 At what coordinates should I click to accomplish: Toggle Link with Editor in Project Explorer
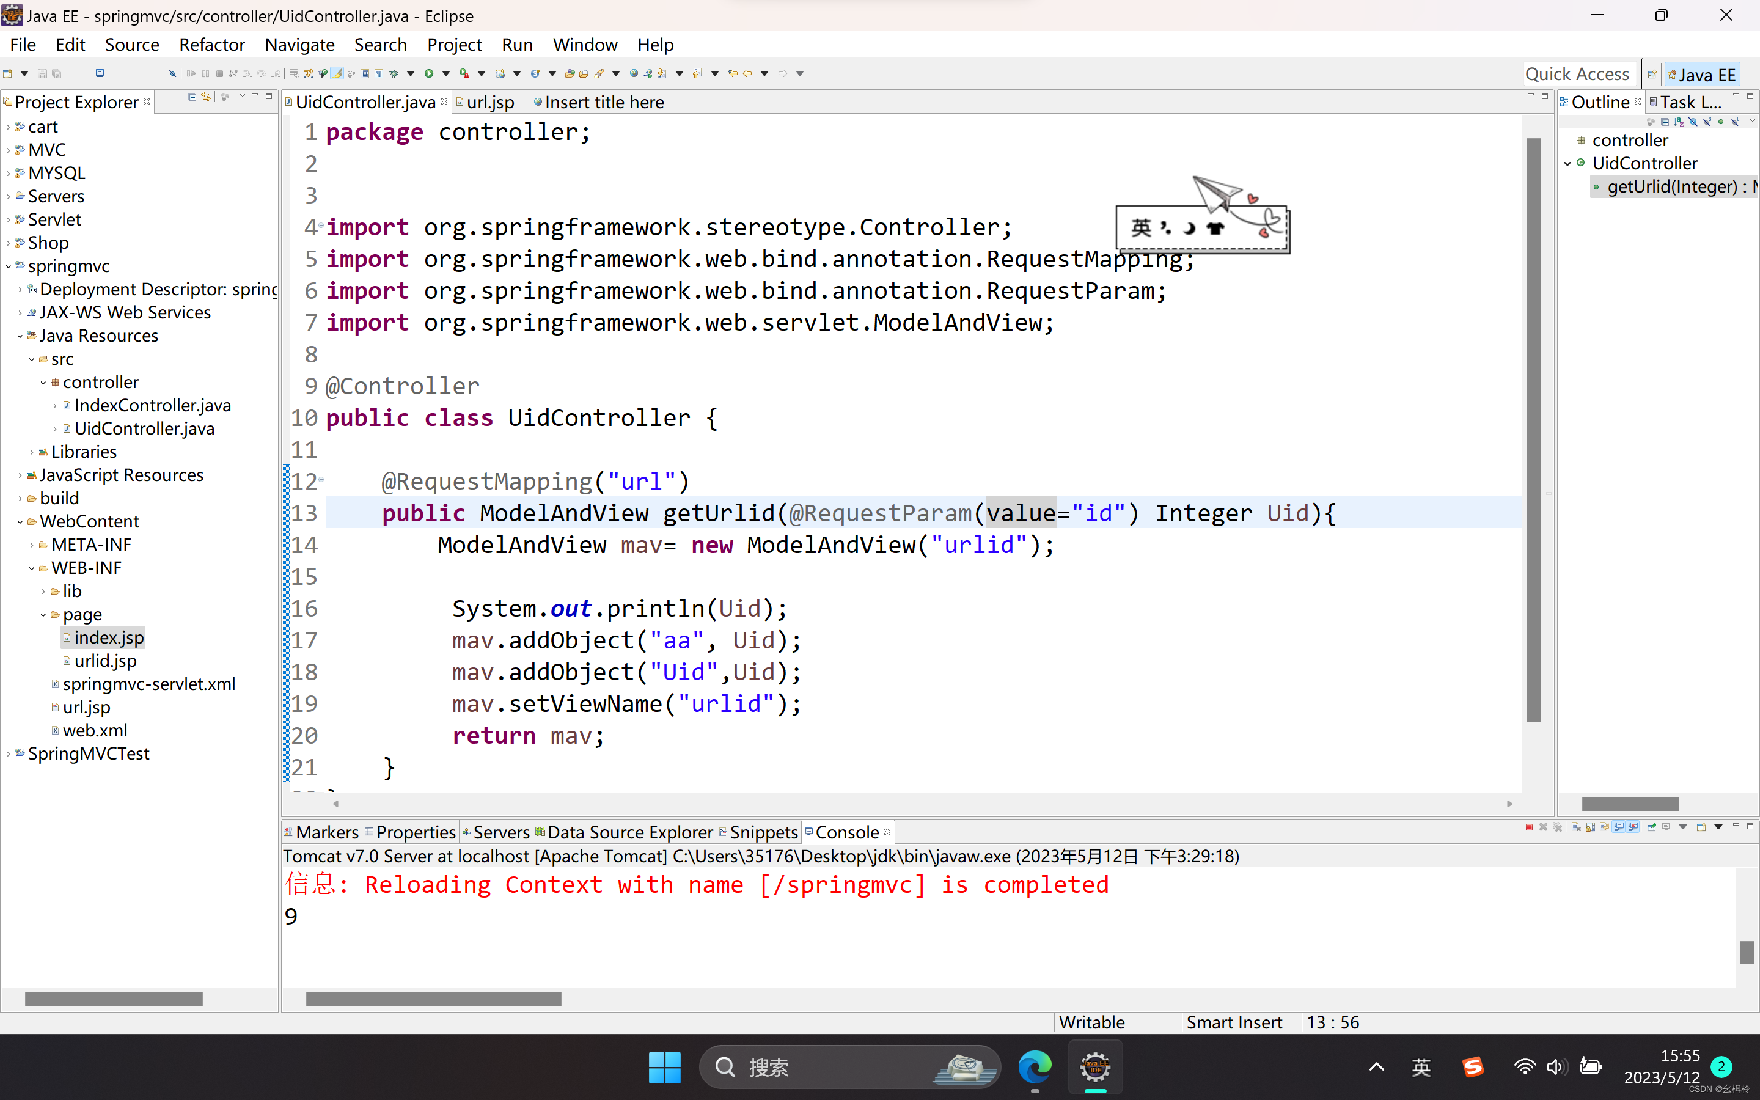click(x=206, y=97)
